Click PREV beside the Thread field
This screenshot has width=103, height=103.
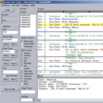point(6,64)
